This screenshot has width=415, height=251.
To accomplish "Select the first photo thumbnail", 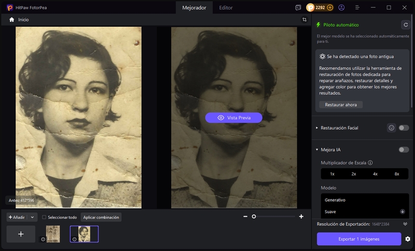I will click(53, 234).
